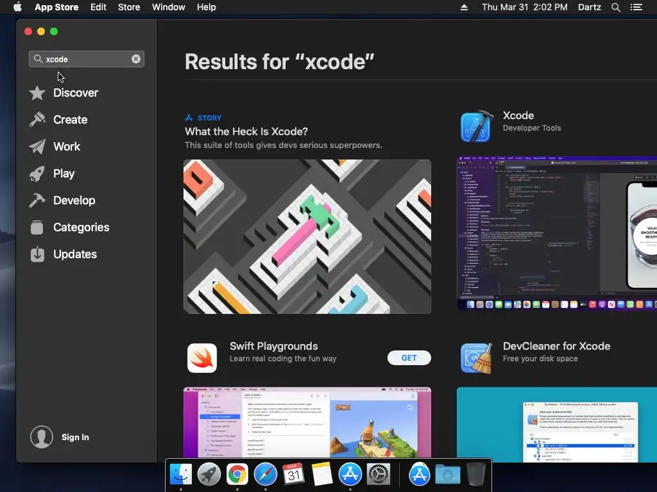Open the Swift Playgrounds app icon
Screen dimensions: 657x492
(202, 358)
